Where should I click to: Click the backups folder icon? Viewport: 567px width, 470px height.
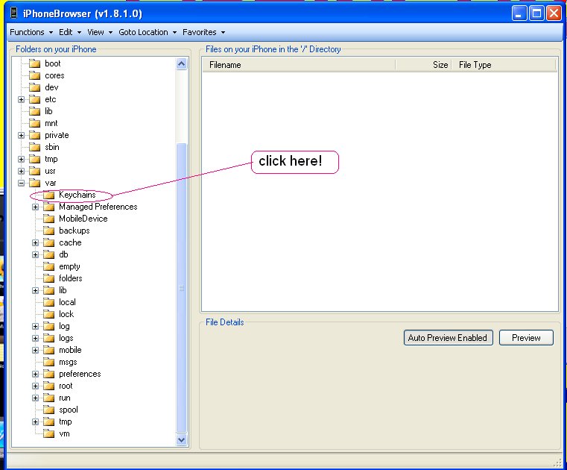tap(49, 231)
